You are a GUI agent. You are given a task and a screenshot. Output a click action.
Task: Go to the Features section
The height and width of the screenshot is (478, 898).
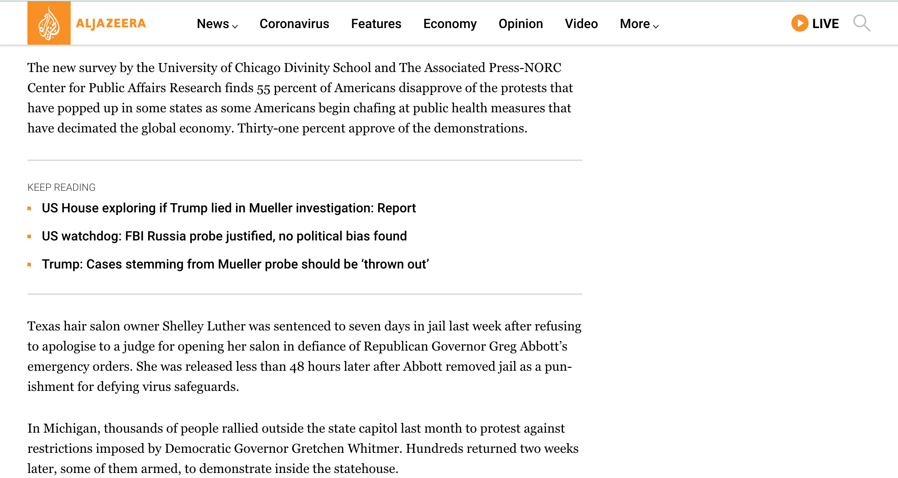(x=376, y=24)
